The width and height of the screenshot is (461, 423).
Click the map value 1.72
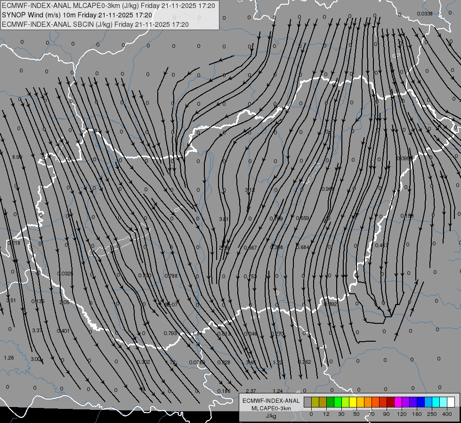(170, 362)
